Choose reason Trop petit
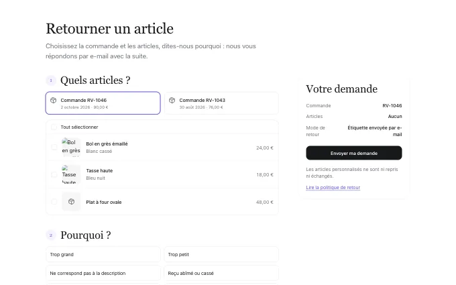The width and height of the screenshot is (456, 285). pyautogui.click(x=221, y=254)
